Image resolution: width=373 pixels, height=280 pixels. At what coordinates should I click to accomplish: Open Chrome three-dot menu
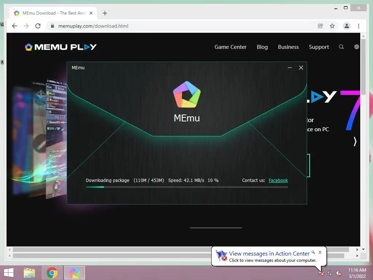pyautogui.click(x=358, y=26)
